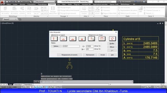Click the Fléchissement dialog button
Viewport: 167px width, 93px height.
click(x=90, y=55)
